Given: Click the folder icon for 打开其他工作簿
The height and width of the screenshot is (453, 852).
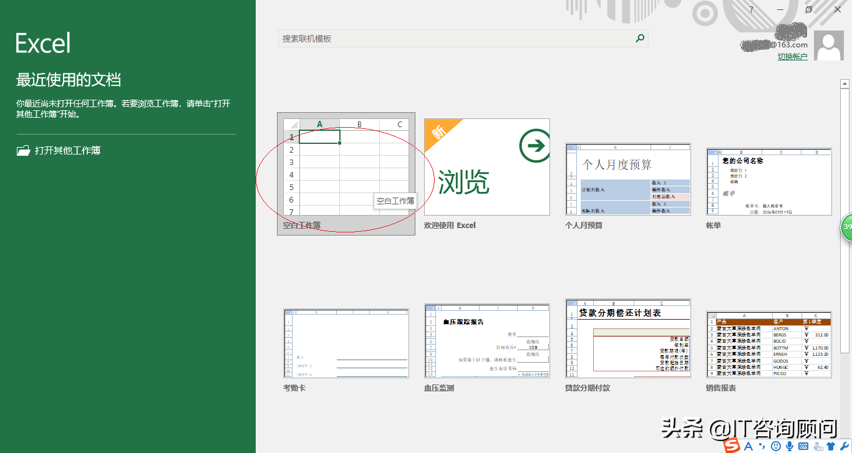Looking at the screenshot, I should click(23, 150).
